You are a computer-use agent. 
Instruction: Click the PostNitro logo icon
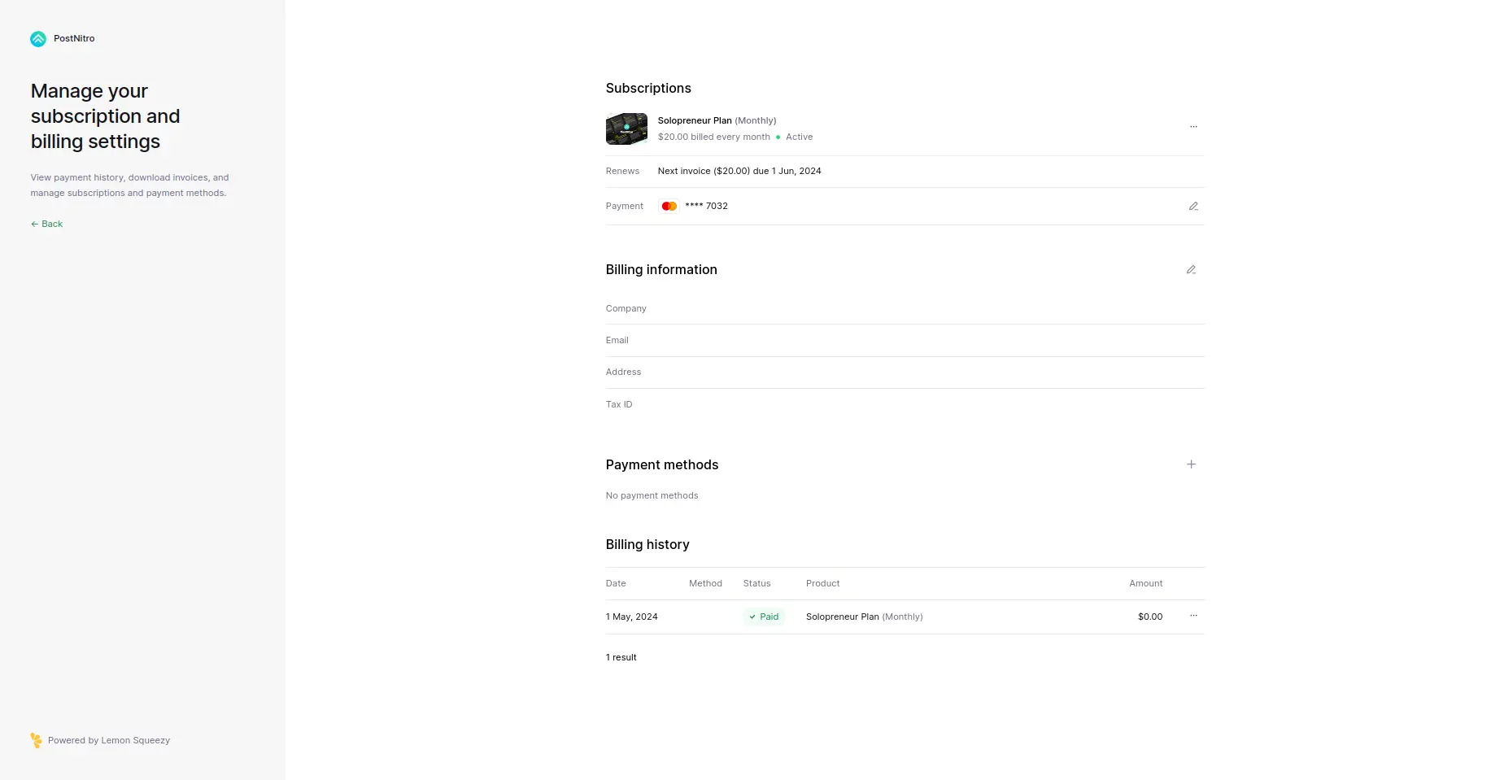pos(37,38)
